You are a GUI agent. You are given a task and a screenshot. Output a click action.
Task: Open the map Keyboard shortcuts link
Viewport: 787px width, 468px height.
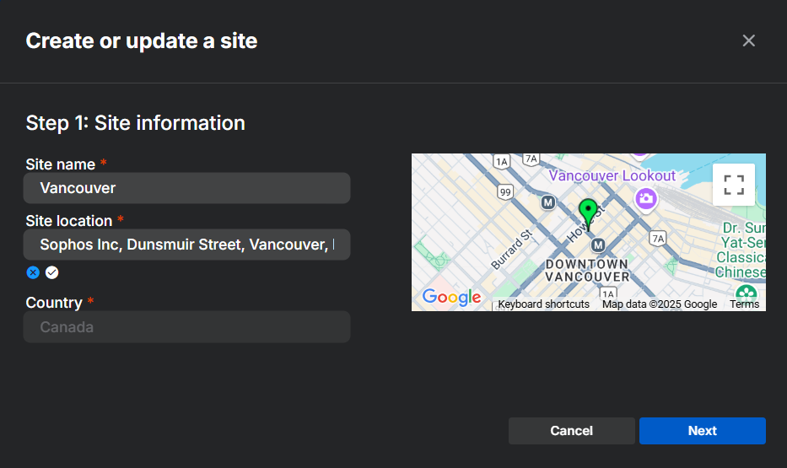point(543,304)
